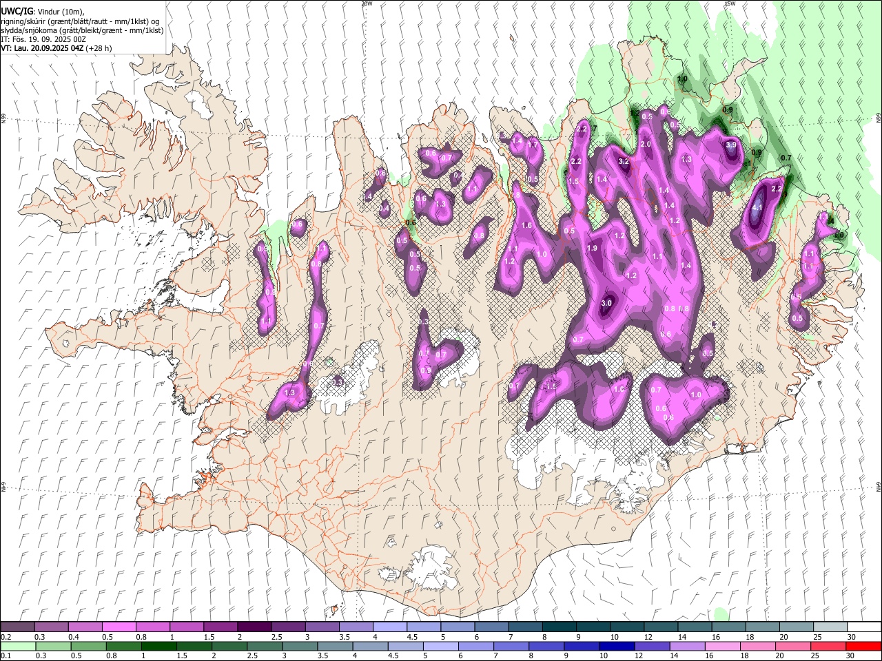Click the valid time 'VT: Lau. 20.09.2025 04Z'
The height and width of the screenshot is (661, 882).
[41, 48]
